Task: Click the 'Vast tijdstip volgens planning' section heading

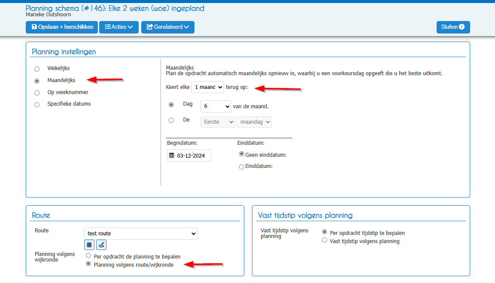Action: coord(305,216)
